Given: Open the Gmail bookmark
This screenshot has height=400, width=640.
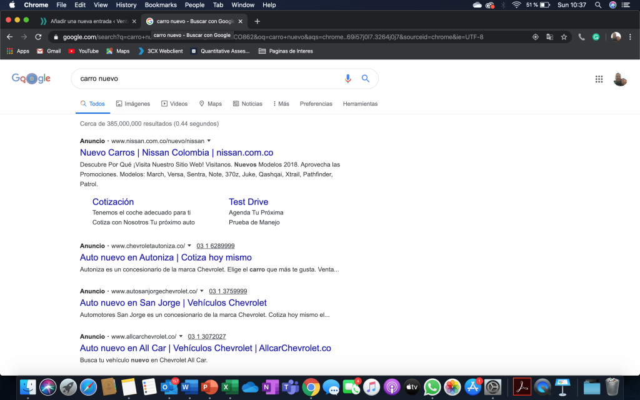Looking at the screenshot, I should (49, 51).
